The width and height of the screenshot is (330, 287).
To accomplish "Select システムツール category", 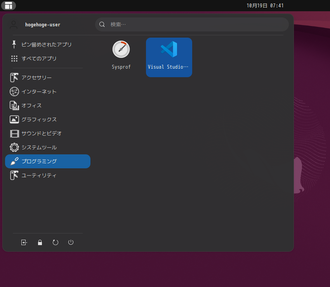I will 48,147.
